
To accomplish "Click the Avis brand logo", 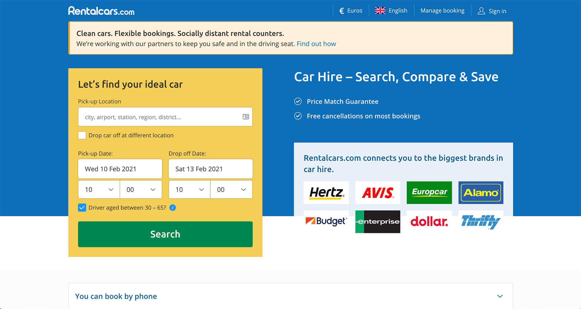I will (x=378, y=193).
